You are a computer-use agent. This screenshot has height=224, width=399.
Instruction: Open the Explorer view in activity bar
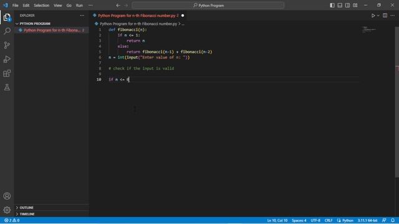click(x=7, y=17)
